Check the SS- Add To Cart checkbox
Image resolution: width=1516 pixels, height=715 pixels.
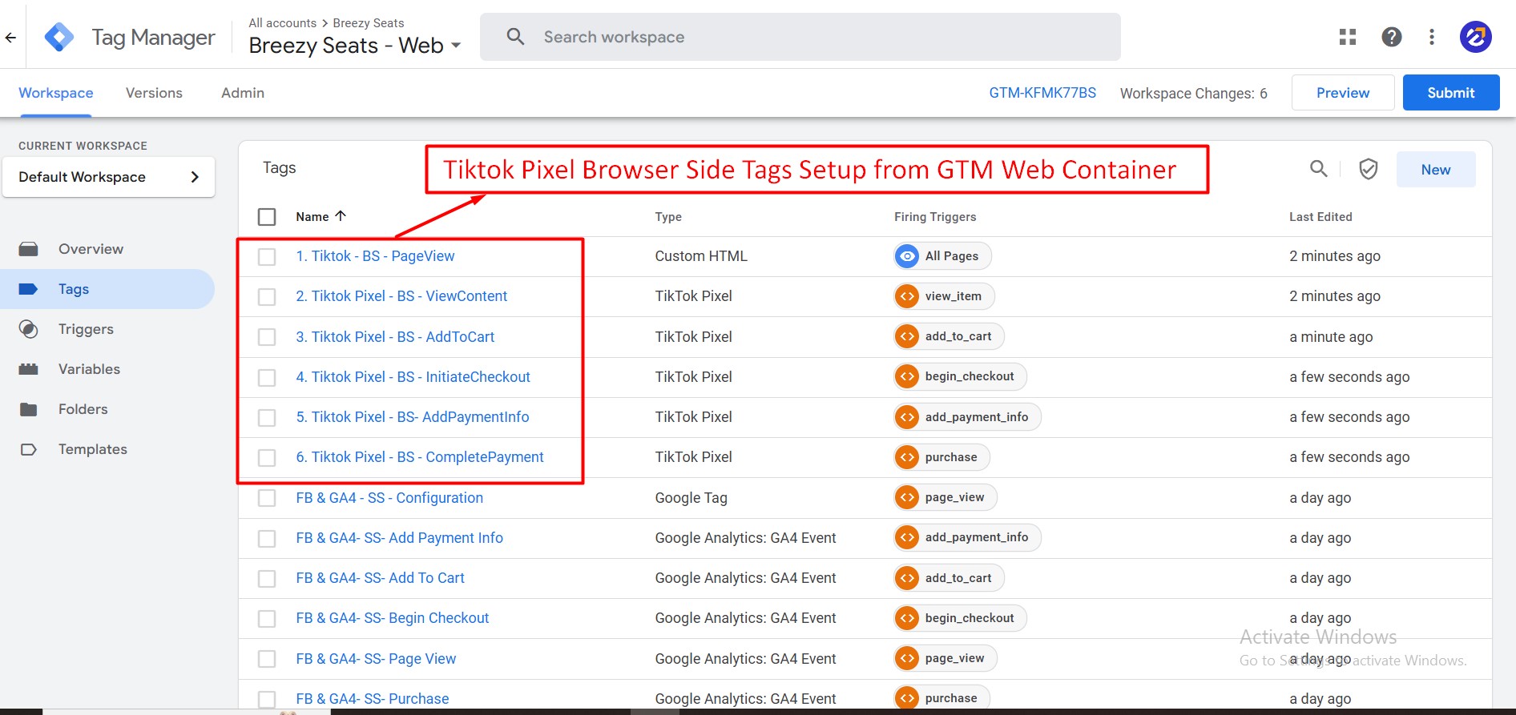pos(267,579)
